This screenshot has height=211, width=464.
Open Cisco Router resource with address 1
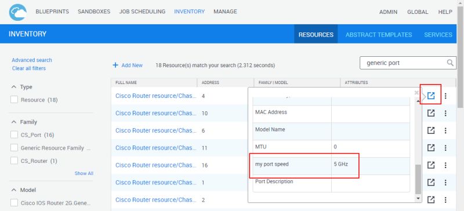click(155, 182)
